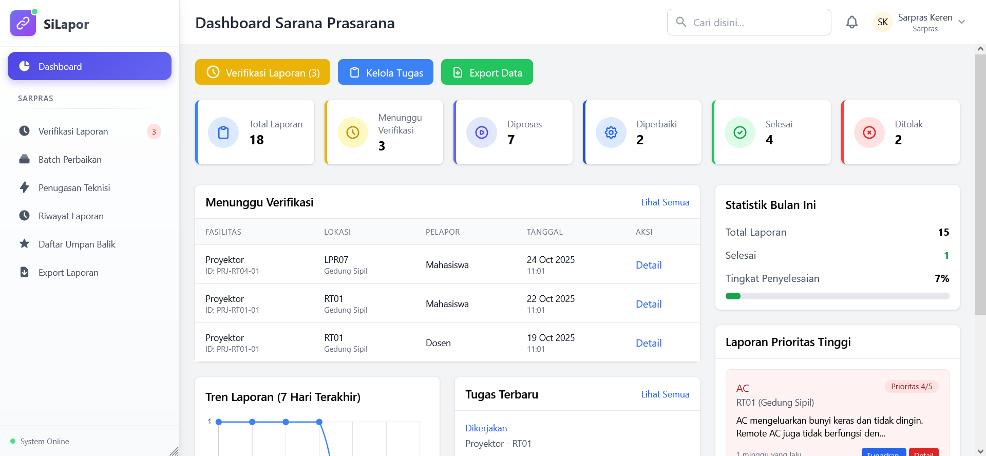The image size is (986, 456).
Task: Open Daftar Umpan Balik page
Action: pos(77,244)
